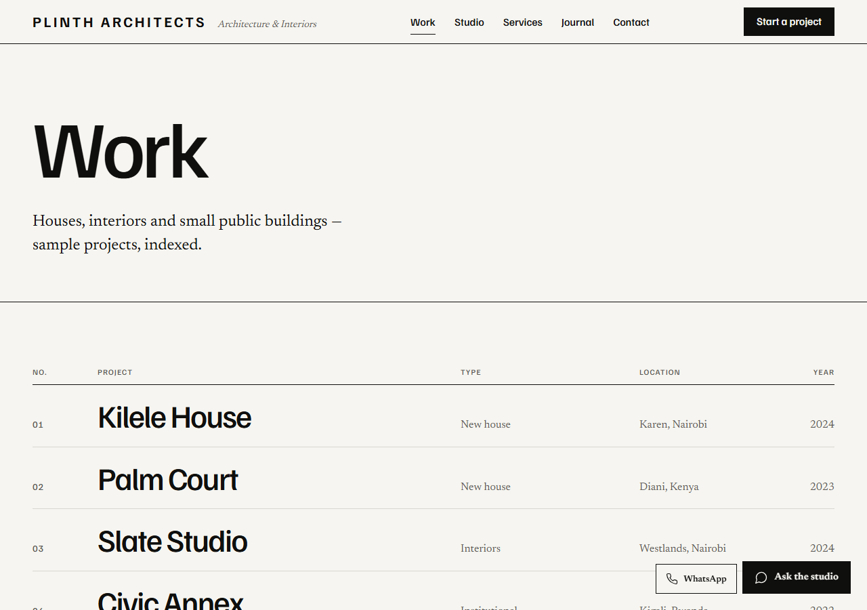Click year 2024 in Slate Studio row
The height and width of the screenshot is (610, 867).
822,548
